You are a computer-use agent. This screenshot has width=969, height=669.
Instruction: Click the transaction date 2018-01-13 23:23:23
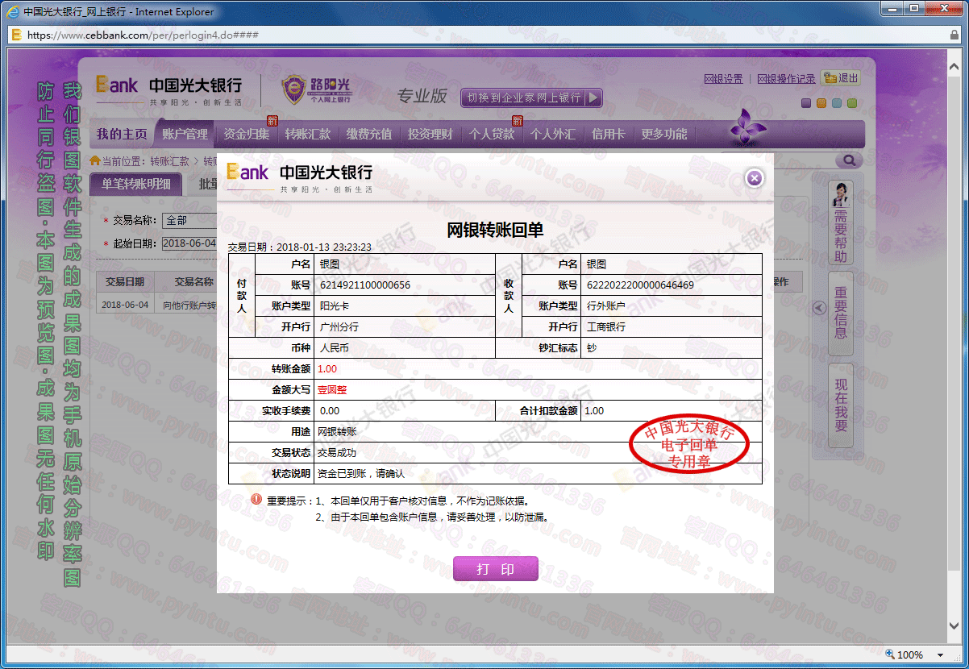(x=324, y=247)
